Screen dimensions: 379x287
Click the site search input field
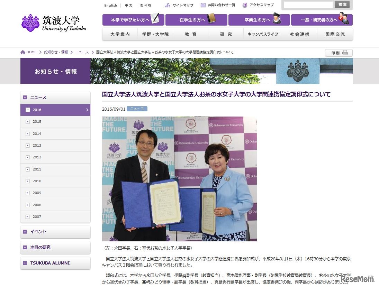point(308,5)
